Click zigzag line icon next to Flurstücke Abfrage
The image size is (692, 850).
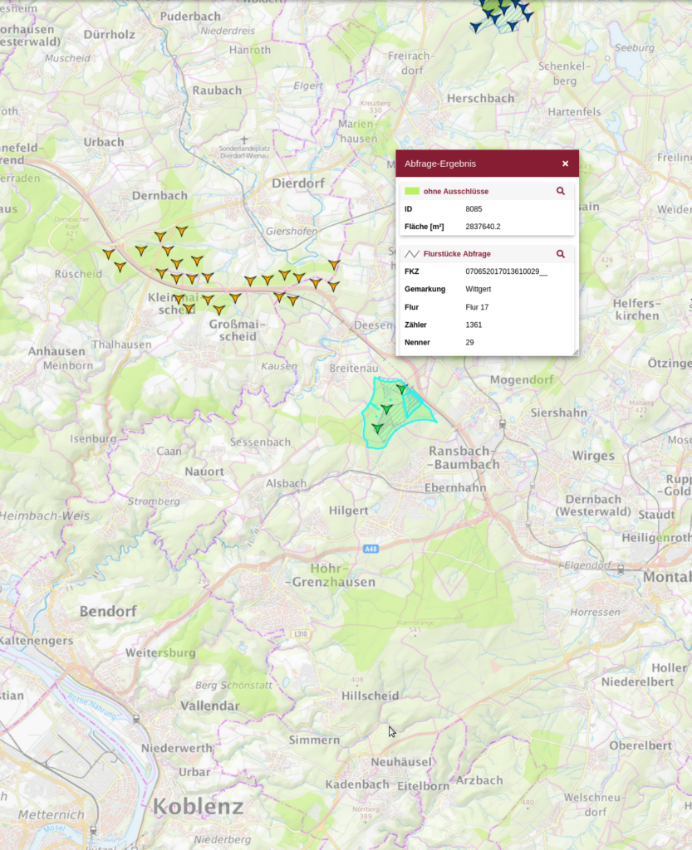411,254
